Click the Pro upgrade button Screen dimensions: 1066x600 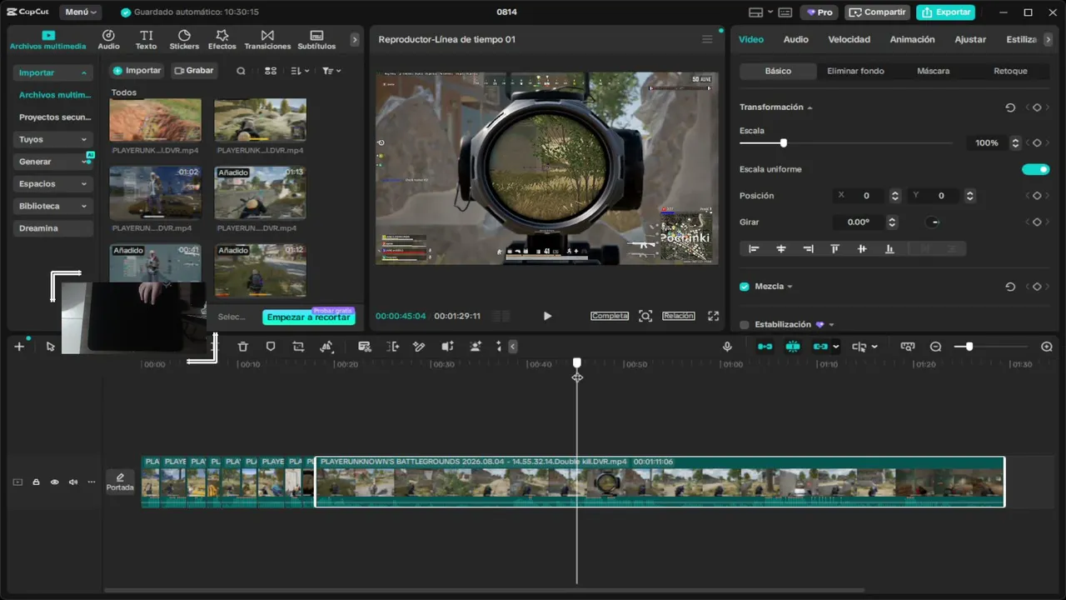[x=819, y=12]
